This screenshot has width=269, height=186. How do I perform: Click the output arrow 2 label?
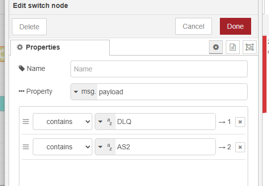pyautogui.click(x=225, y=147)
